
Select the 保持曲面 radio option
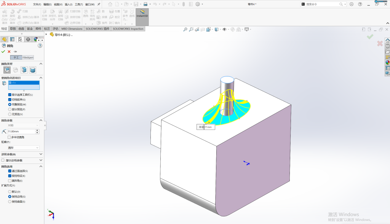click(10, 202)
